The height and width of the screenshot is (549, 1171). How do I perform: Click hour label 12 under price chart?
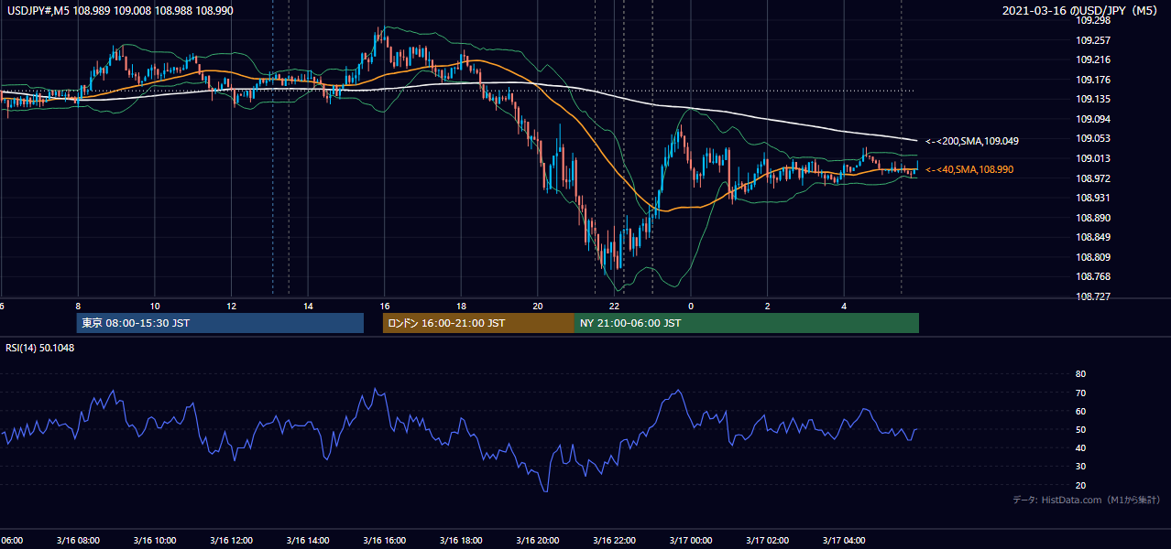tap(231, 307)
